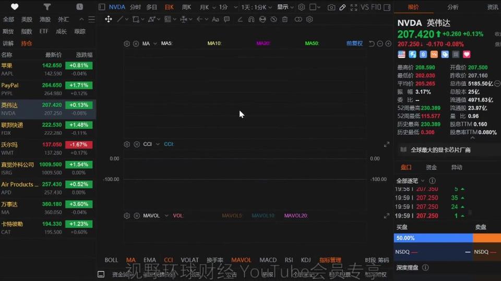Take a chart screenshot with camera icon
The width and height of the screenshot is (501, 281).
(x=331, y=7)
